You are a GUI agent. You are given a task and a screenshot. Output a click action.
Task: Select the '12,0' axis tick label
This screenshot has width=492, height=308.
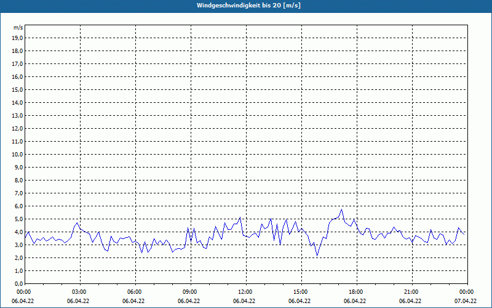click(x=17, y=129)
